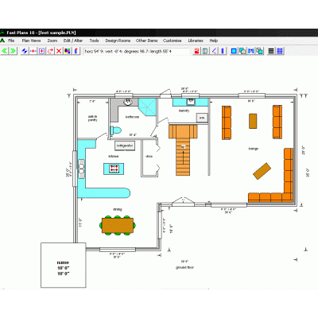Click the solid red toolbar icon
The height and width of the screenshot is (318, 318).
pos(196,51)
